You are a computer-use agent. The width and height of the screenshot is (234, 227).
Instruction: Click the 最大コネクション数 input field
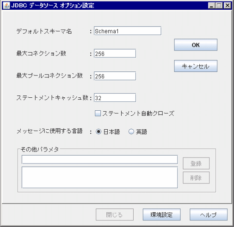tap(115, 53)
